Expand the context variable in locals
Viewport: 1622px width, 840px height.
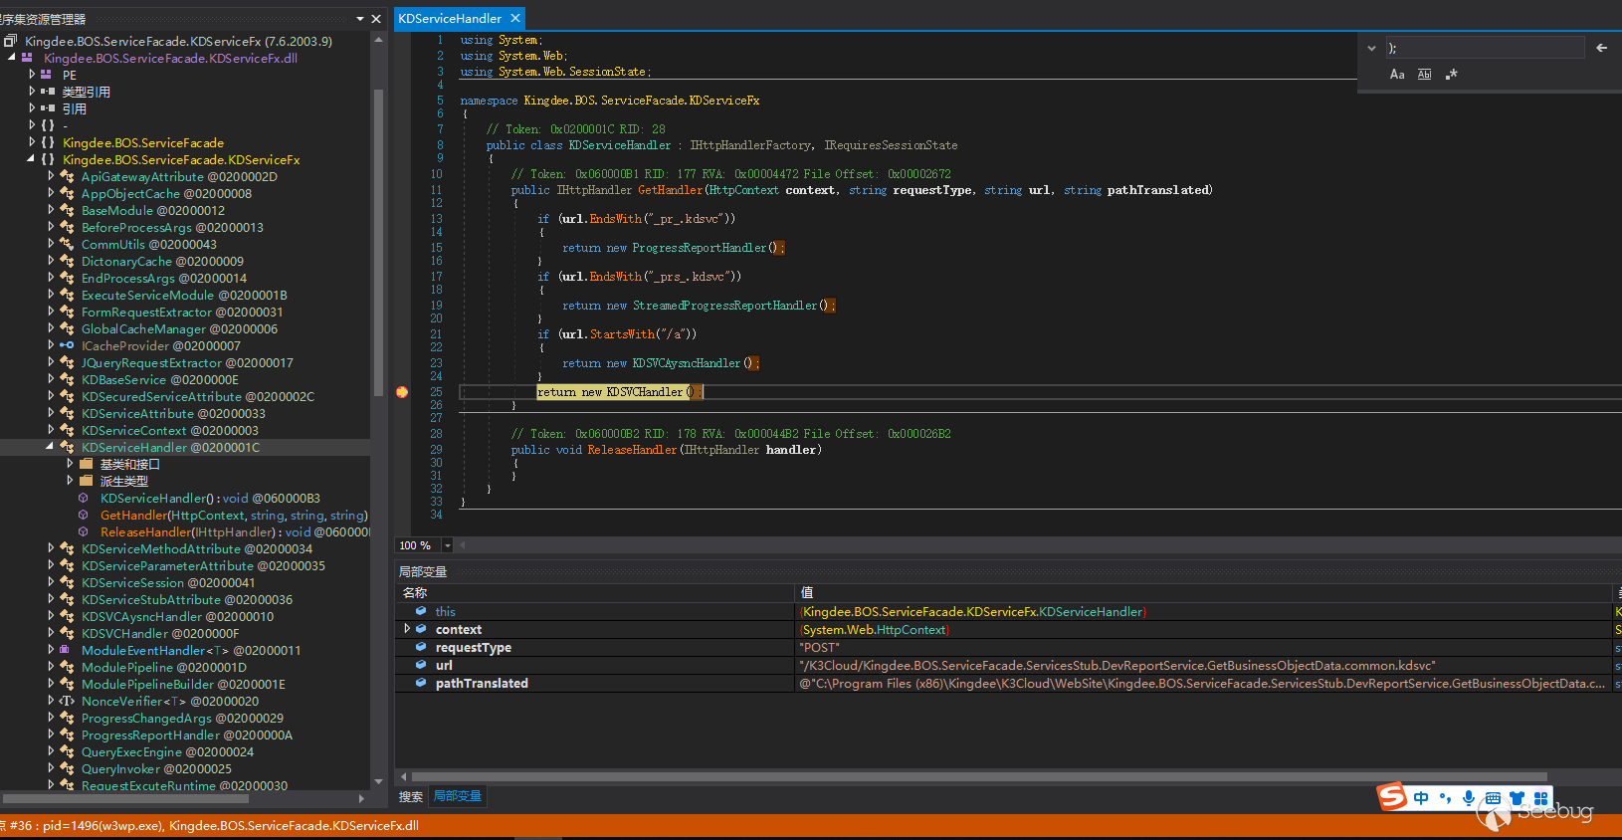tap(406, 629)
